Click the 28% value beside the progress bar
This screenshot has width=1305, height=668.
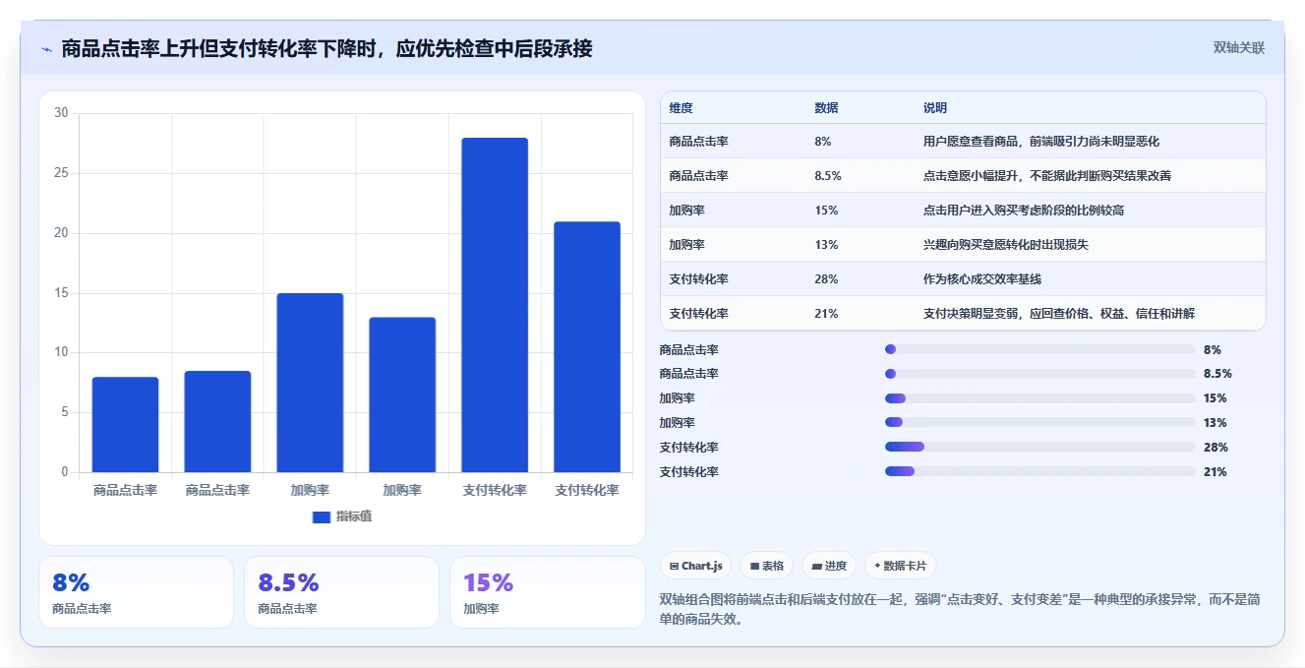coord(1216,448)
